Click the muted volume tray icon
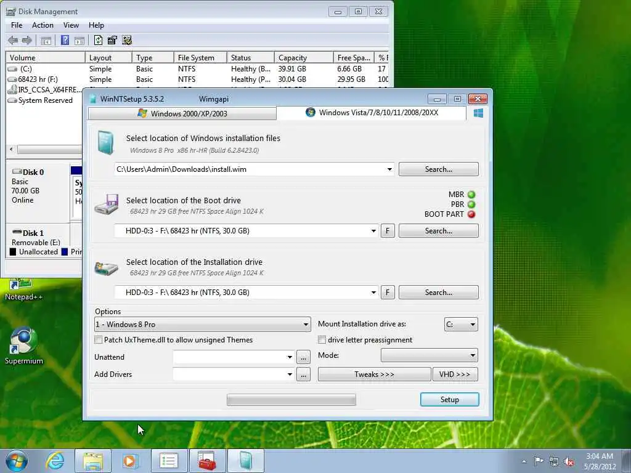The height and width of the screenshot is (473, 631). point(569,462)
